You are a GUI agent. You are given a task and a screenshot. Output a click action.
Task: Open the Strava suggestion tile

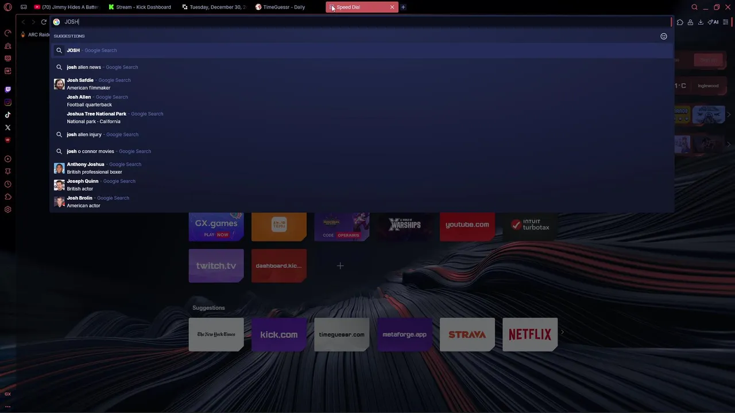pos(467,334)
